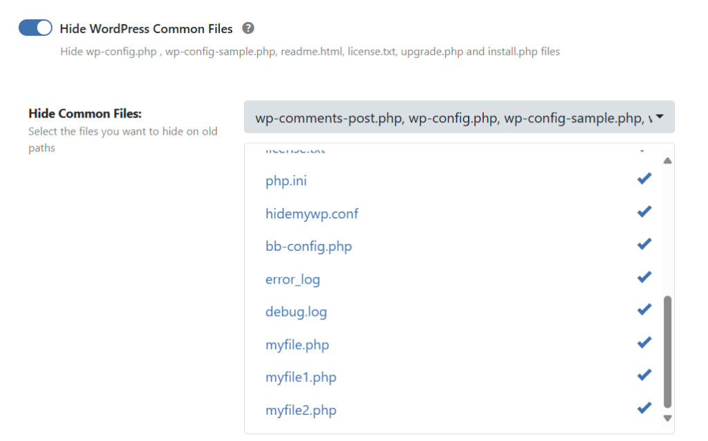This screenshot has width=708, height=441.
Task: Open the help tooltip question mark icon
Action: [x=249, y=28]
